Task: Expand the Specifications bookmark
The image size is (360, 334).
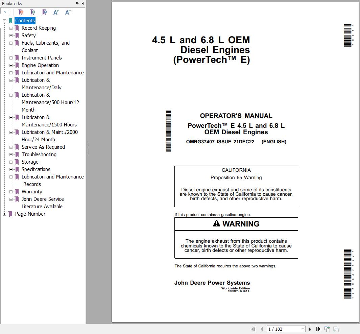Action: coord(11,169)
